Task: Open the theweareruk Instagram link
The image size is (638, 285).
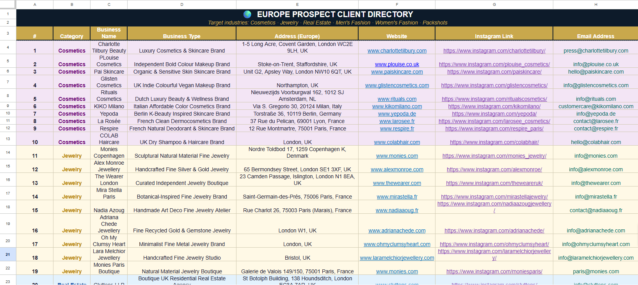Action: click(494, 183)
